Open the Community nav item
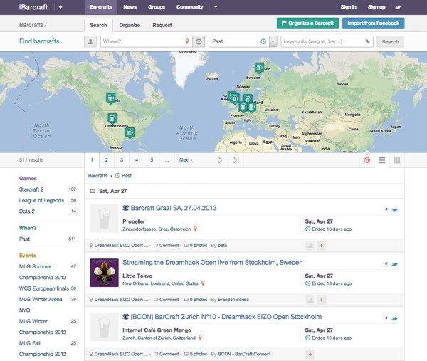This screenshot has width=427, height=361. pos(189,7)
